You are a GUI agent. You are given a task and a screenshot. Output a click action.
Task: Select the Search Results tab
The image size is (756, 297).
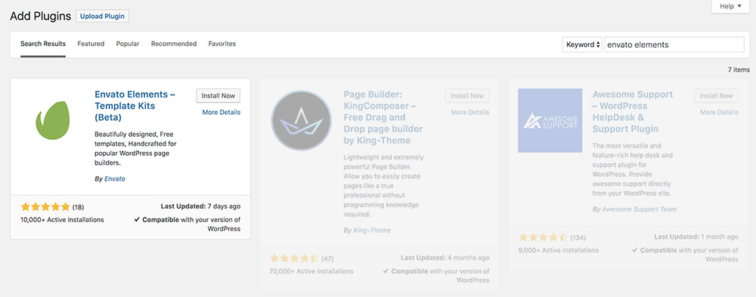tap(43, 44)
